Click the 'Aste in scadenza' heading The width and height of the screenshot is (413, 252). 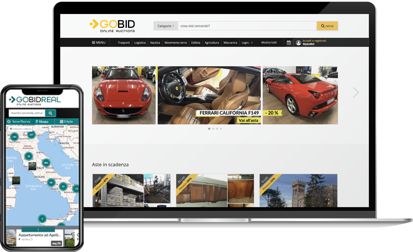coord(110,165)
